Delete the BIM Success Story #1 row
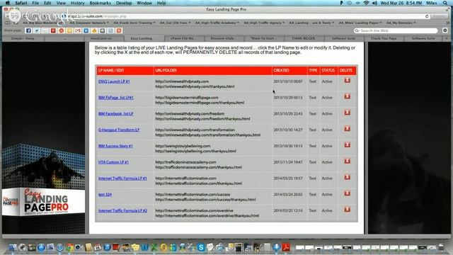Image resolution: width=453 pixels, height=255 pixels. (348, 144)
